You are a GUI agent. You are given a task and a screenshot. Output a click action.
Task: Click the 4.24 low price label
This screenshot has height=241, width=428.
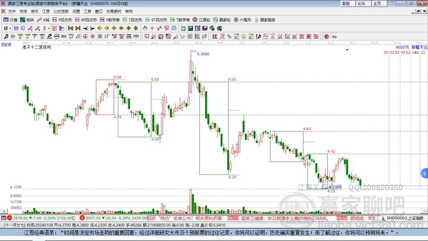click(232, 177)
